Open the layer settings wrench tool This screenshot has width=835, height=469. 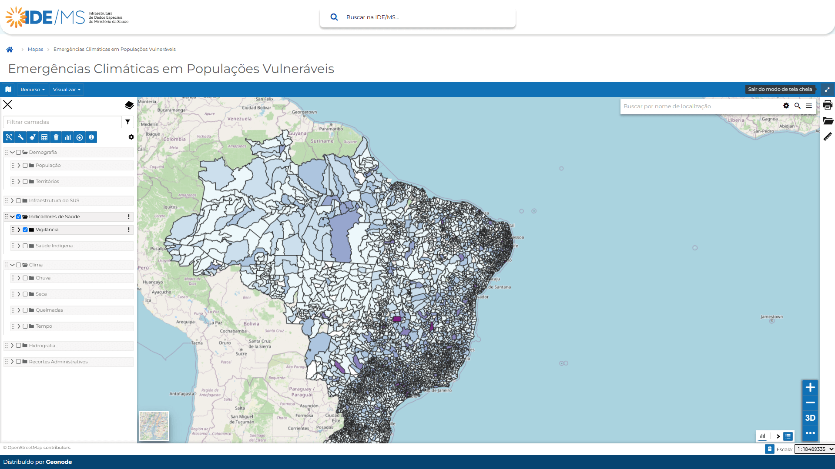click(x=21, y=137)
